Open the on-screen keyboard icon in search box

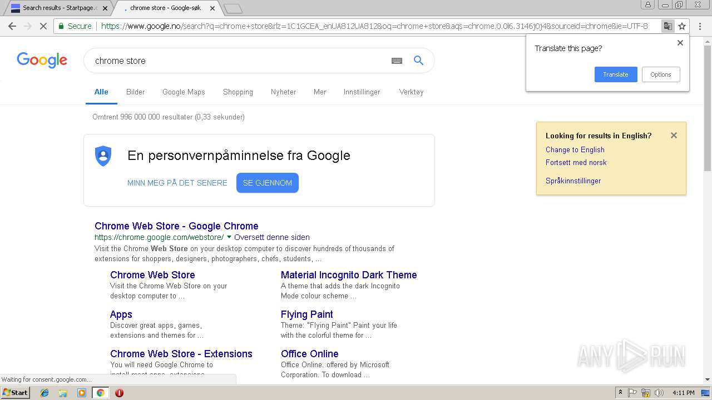coord(397,61)
